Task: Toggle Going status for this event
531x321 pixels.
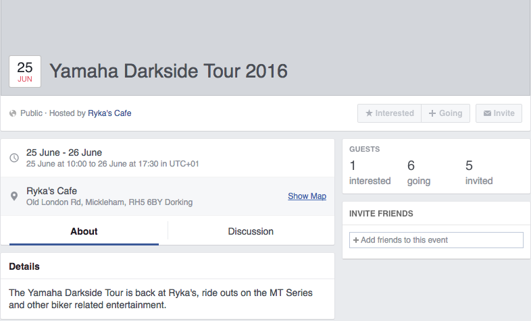Action: [x=445, y=113]
